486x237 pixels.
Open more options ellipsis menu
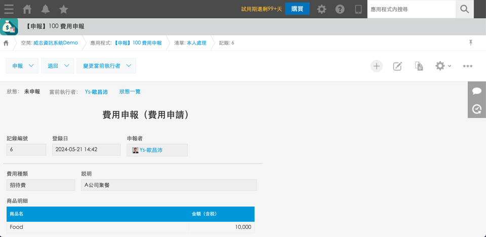pyautogui.click(x=467, y=66)
